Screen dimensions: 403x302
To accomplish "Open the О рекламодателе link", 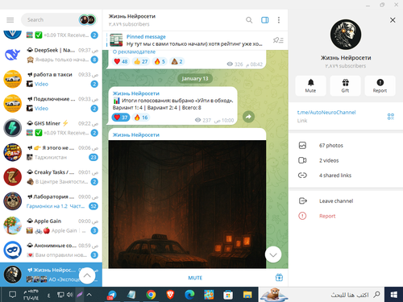I will tap(134, 52).
